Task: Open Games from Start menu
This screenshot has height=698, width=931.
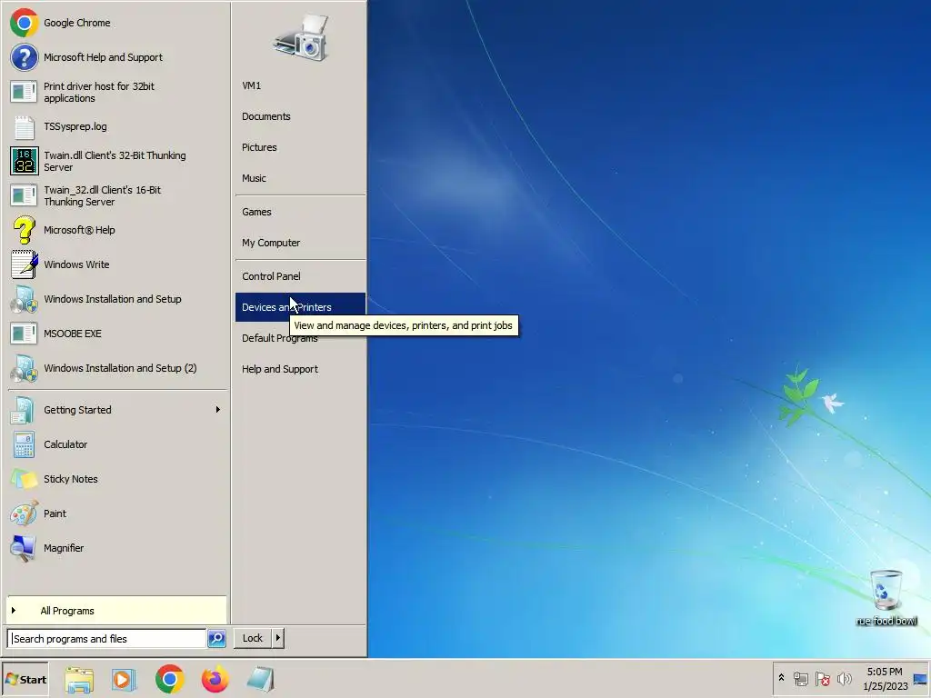Action: pos(300,212)
